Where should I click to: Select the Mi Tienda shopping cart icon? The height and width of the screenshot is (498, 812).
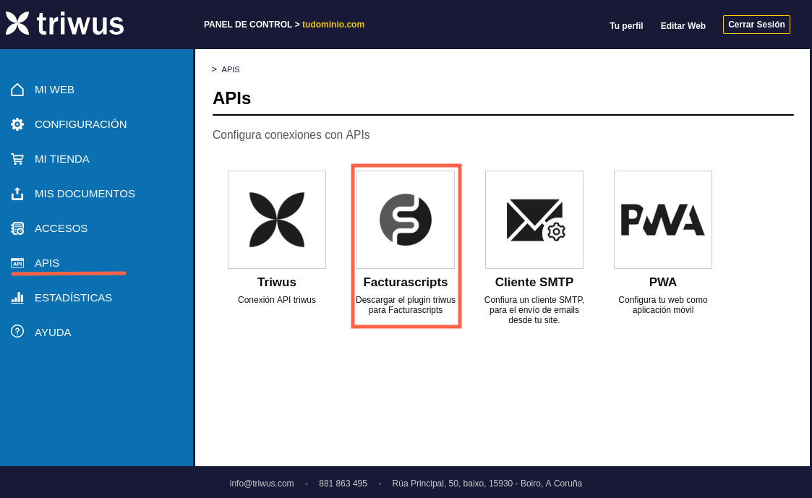(x=17, y=159)
